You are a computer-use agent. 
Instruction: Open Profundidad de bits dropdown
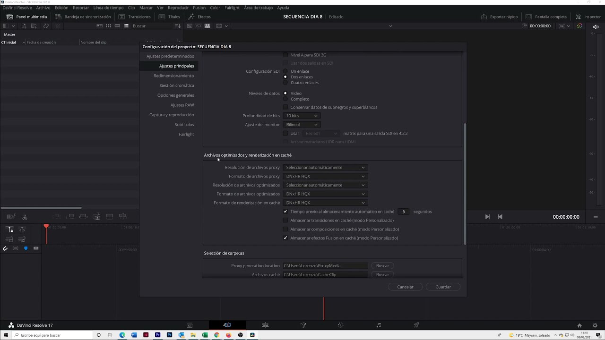coord(302,116)
